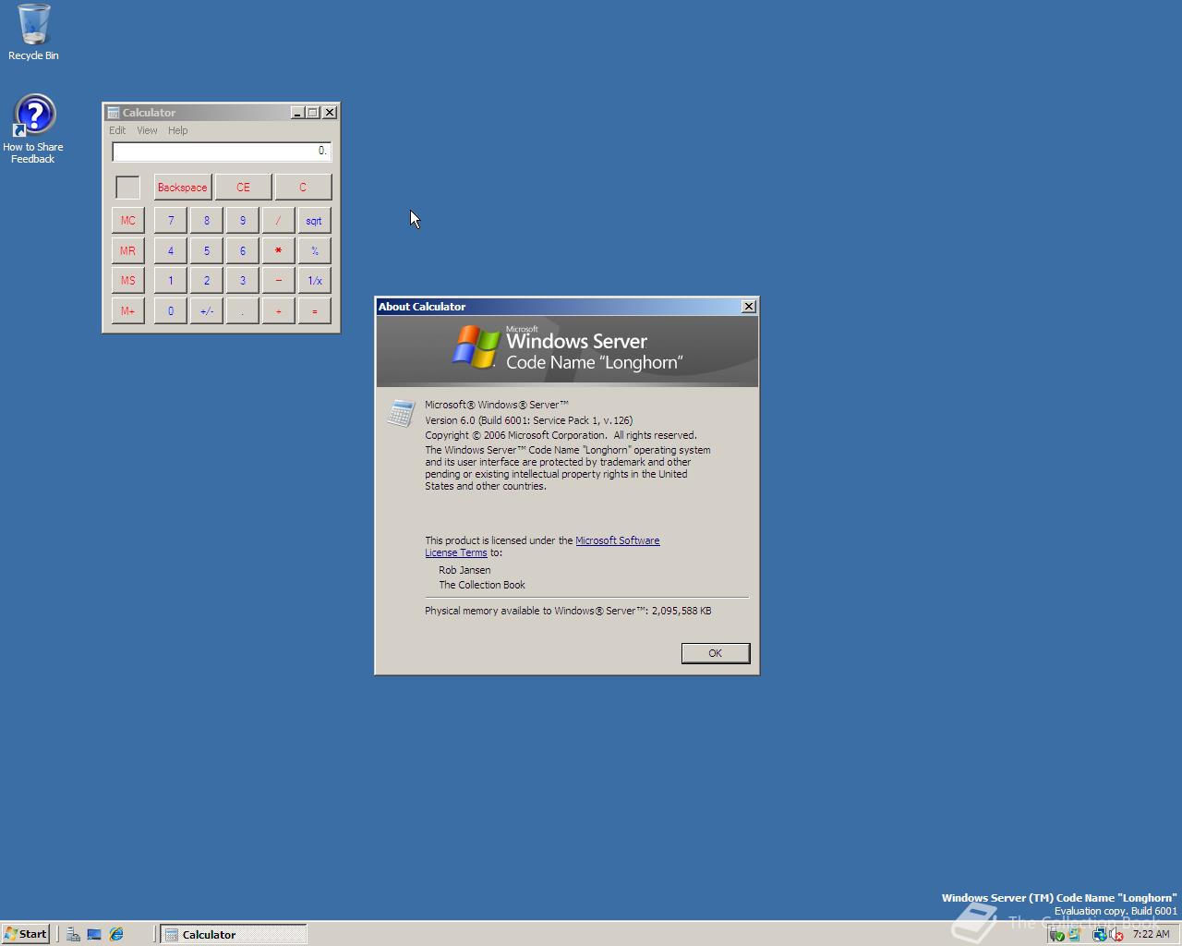Viewport: 1182px width, 946px height.
Task: Close the About Calculator dialog
Action: tap(749, 306)
